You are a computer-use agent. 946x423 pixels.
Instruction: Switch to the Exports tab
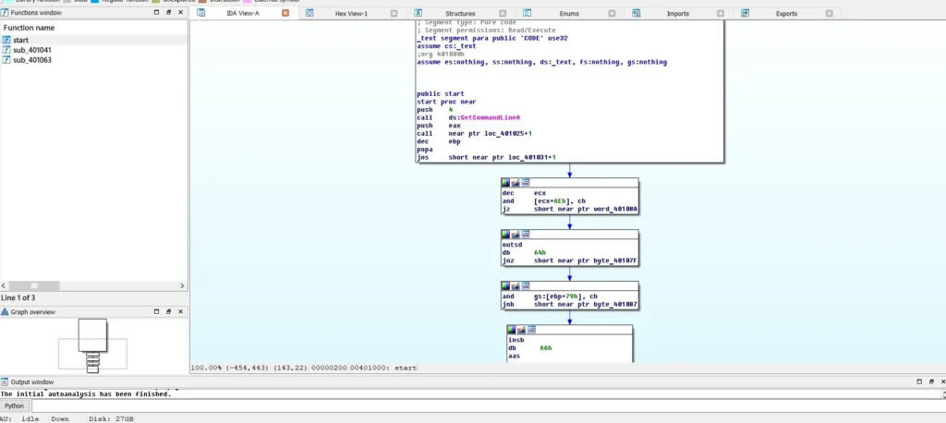point(786,13)
